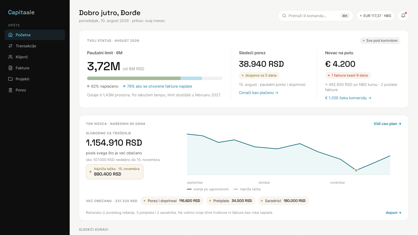The height and width of the screenshot is (235, 418).
Task: Click the 3,72M limit value
Action: tap(104, 66)
